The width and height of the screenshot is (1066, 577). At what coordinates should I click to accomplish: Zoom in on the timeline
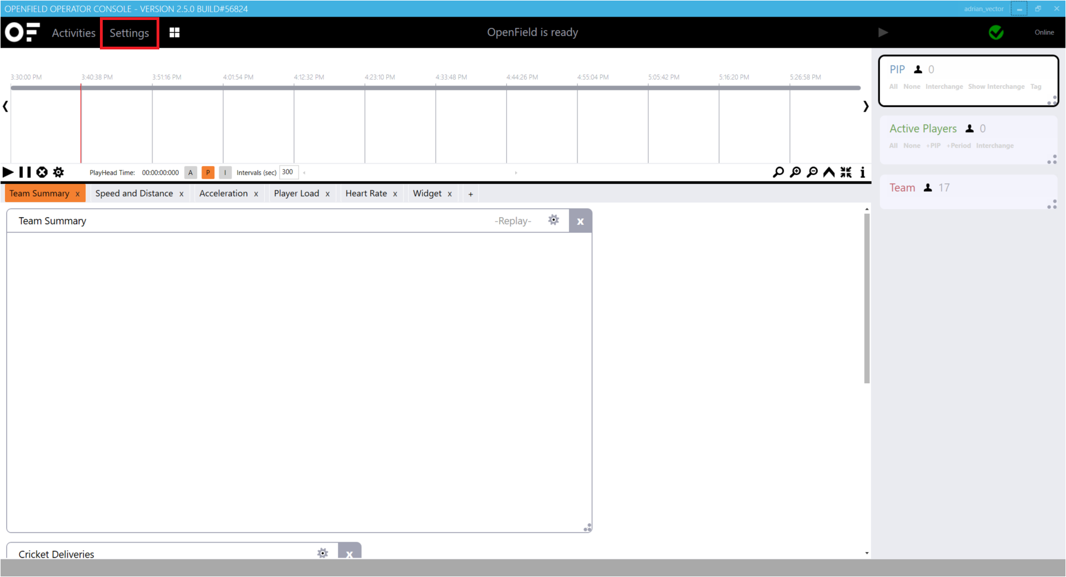[795, 172]
